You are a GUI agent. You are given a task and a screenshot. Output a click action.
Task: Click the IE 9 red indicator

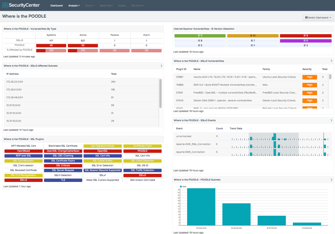point(306,36)
